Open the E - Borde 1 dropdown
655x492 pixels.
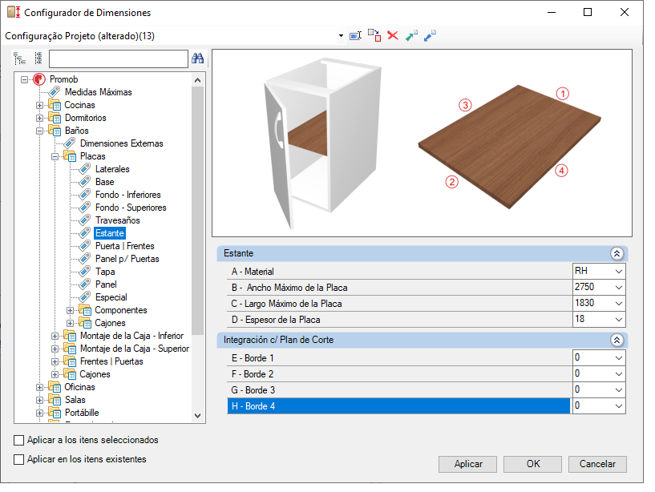(619, 358)
